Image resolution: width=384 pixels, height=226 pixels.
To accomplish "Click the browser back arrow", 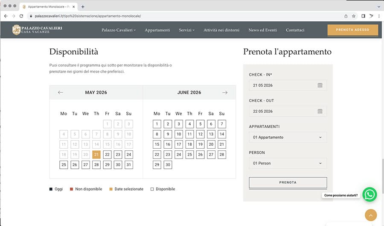I will (x=6, y=16).
